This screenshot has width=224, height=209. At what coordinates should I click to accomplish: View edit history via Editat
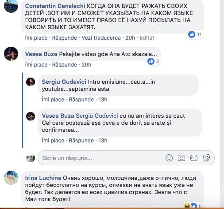click(147, 38)
